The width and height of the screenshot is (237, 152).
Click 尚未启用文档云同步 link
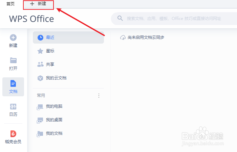click(x=146, y=37)
